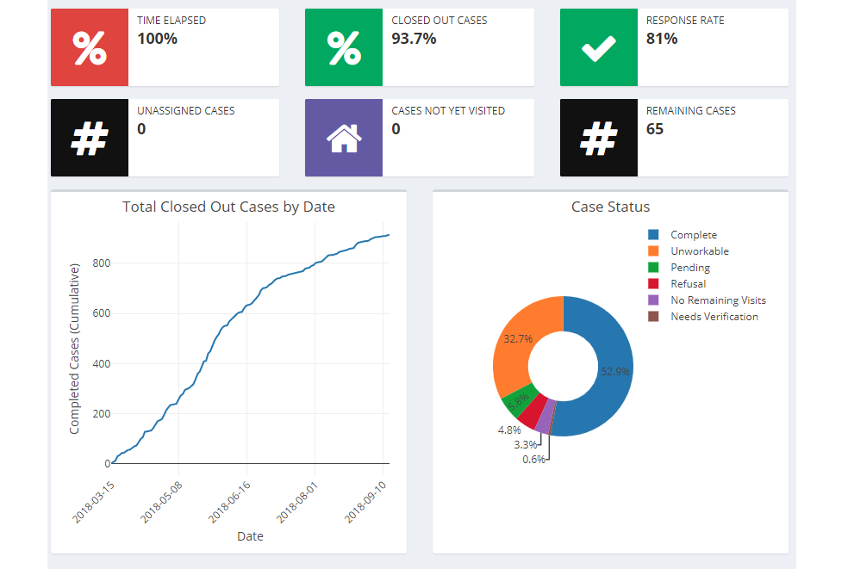Click the Needs Verification legend item

click(x=651, y=316)
